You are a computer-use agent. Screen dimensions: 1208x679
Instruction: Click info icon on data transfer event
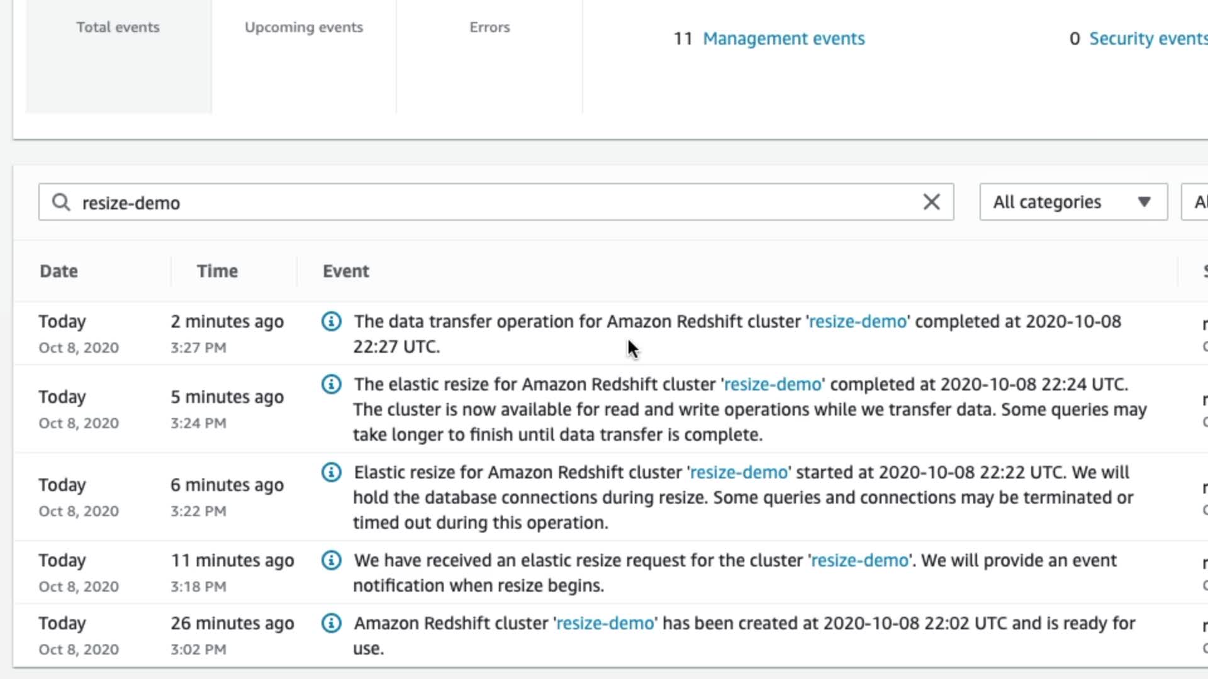(332, 321)
